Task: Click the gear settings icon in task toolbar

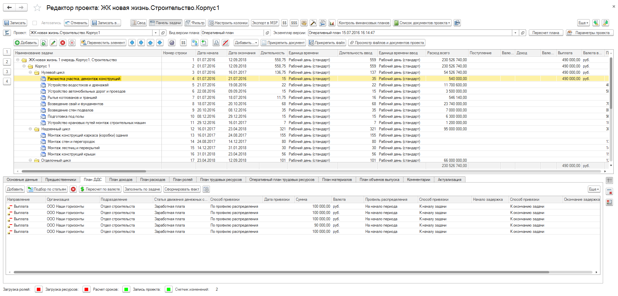Action: click(172, 43)
